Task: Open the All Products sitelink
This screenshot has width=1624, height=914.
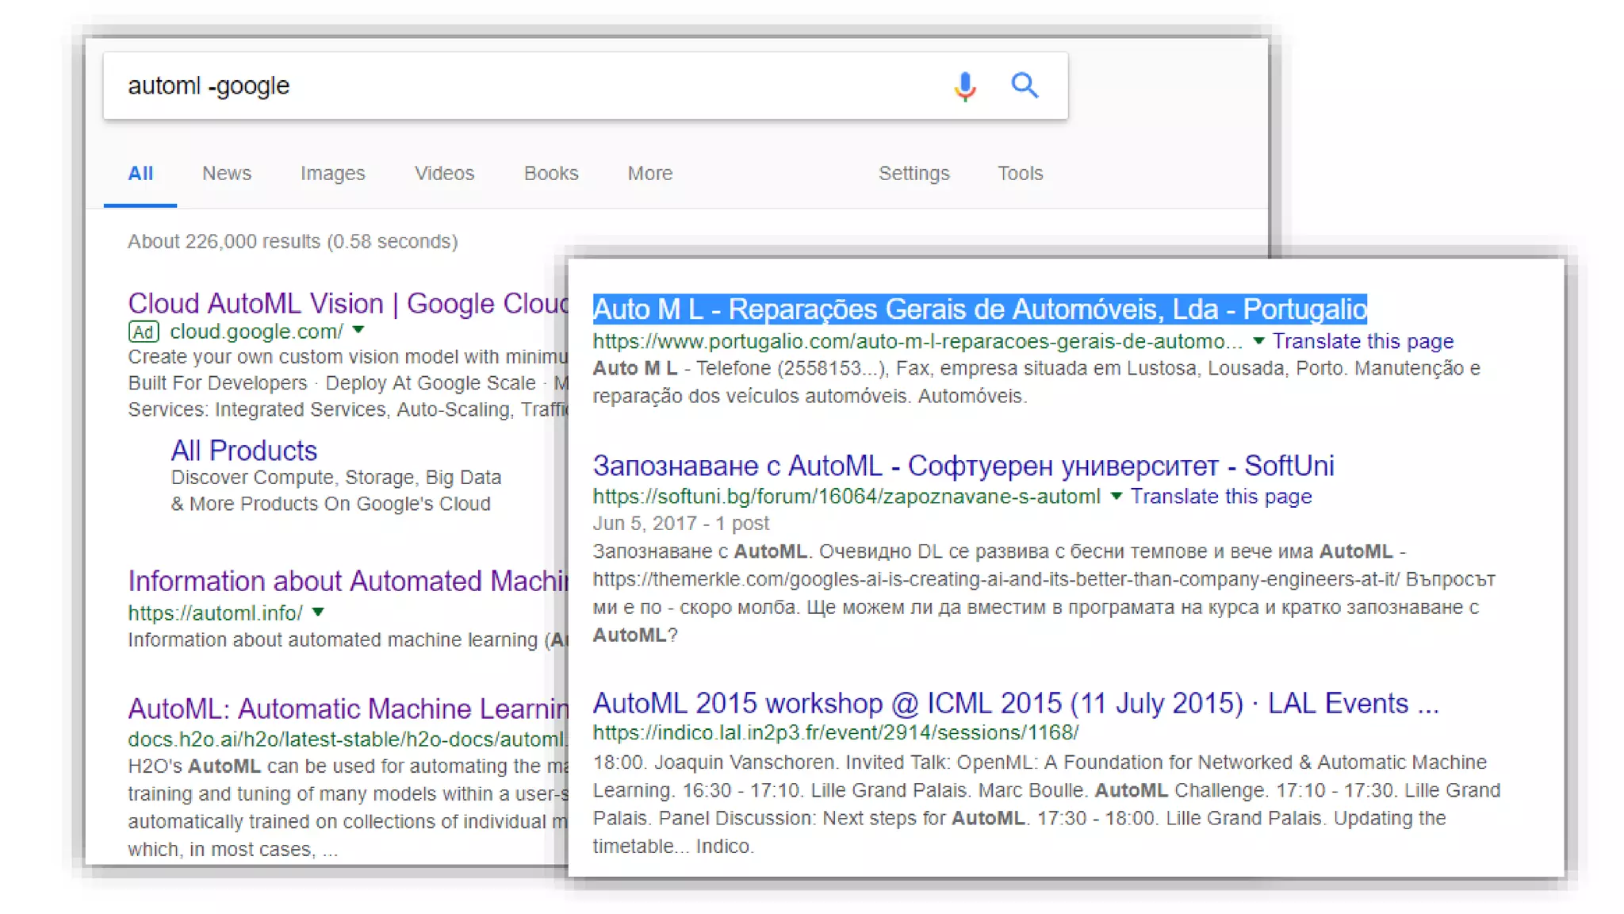Action: click(x=244, y=451)
